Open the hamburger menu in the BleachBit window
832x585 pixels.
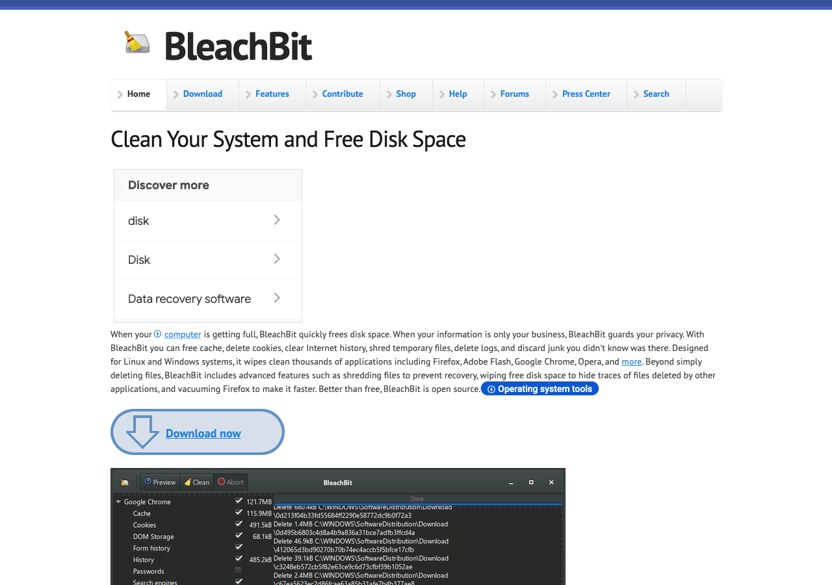123,482
